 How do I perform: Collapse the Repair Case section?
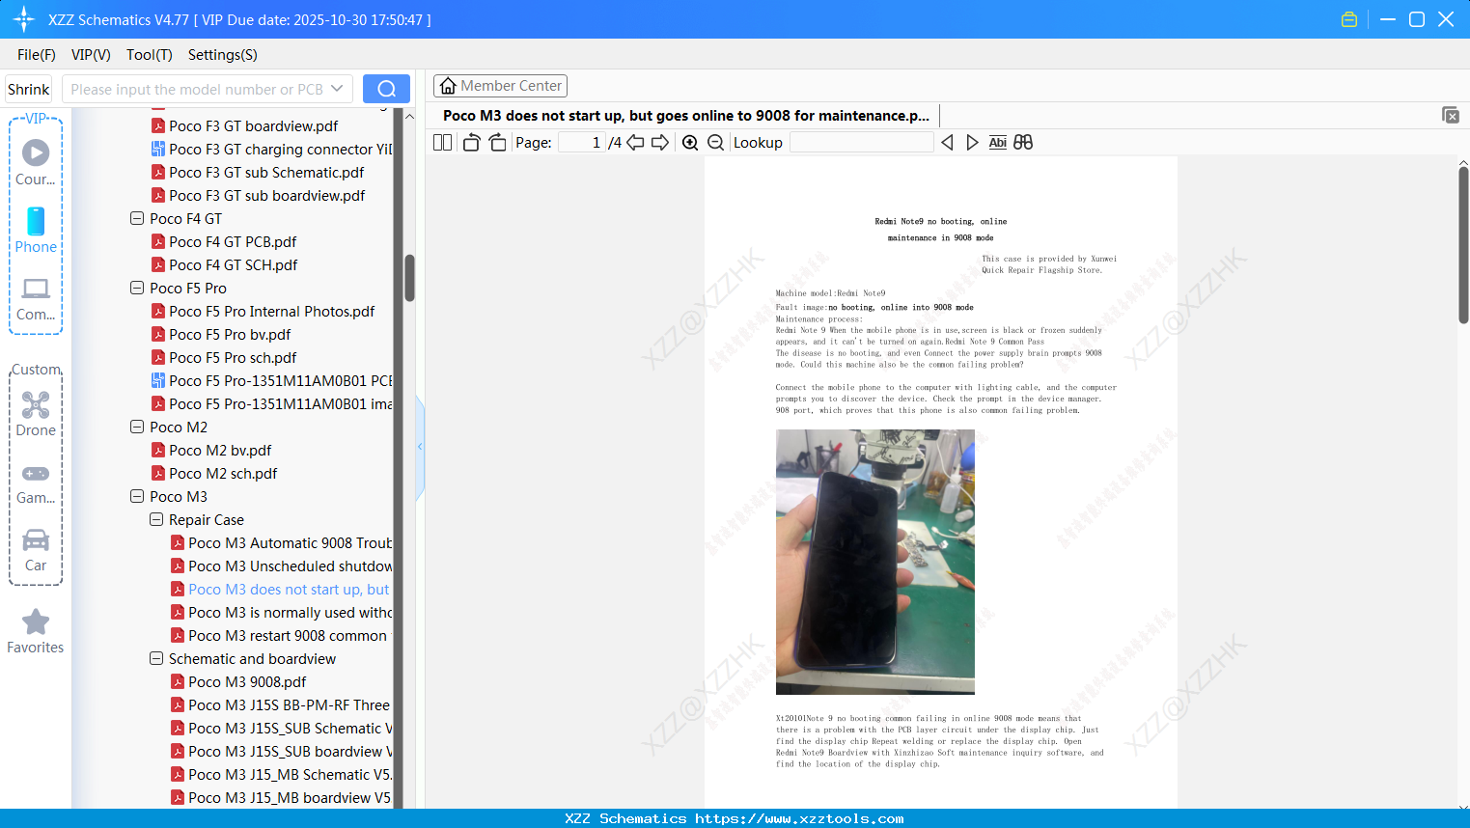[x=156, y=519]
